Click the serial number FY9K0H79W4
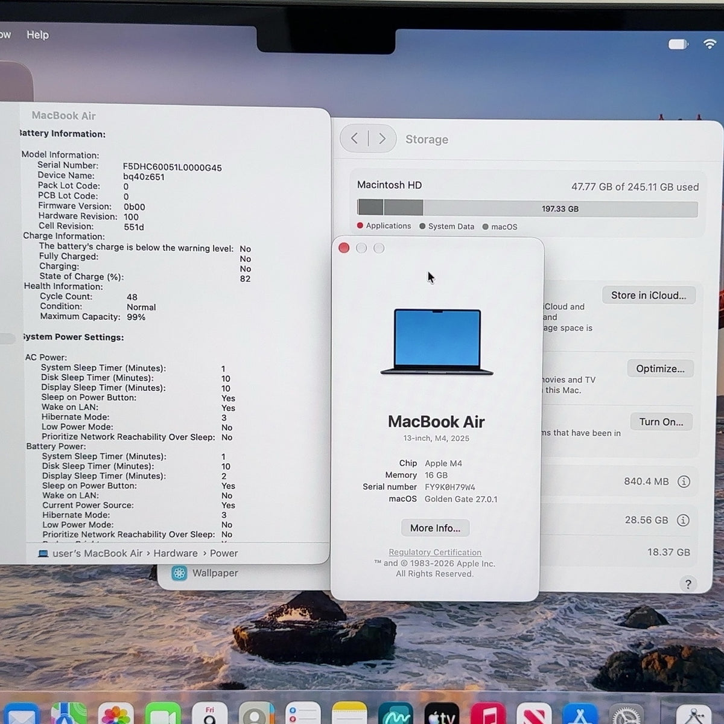This screenshot has height=724, width=724. pos(450,487)
